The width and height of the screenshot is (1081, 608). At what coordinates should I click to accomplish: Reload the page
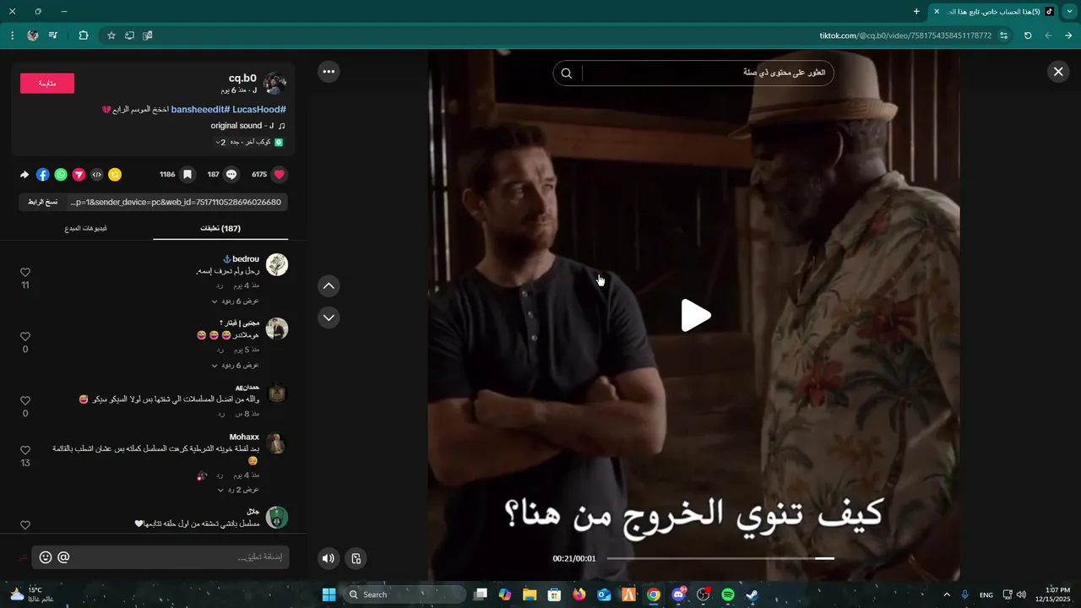1028,35
